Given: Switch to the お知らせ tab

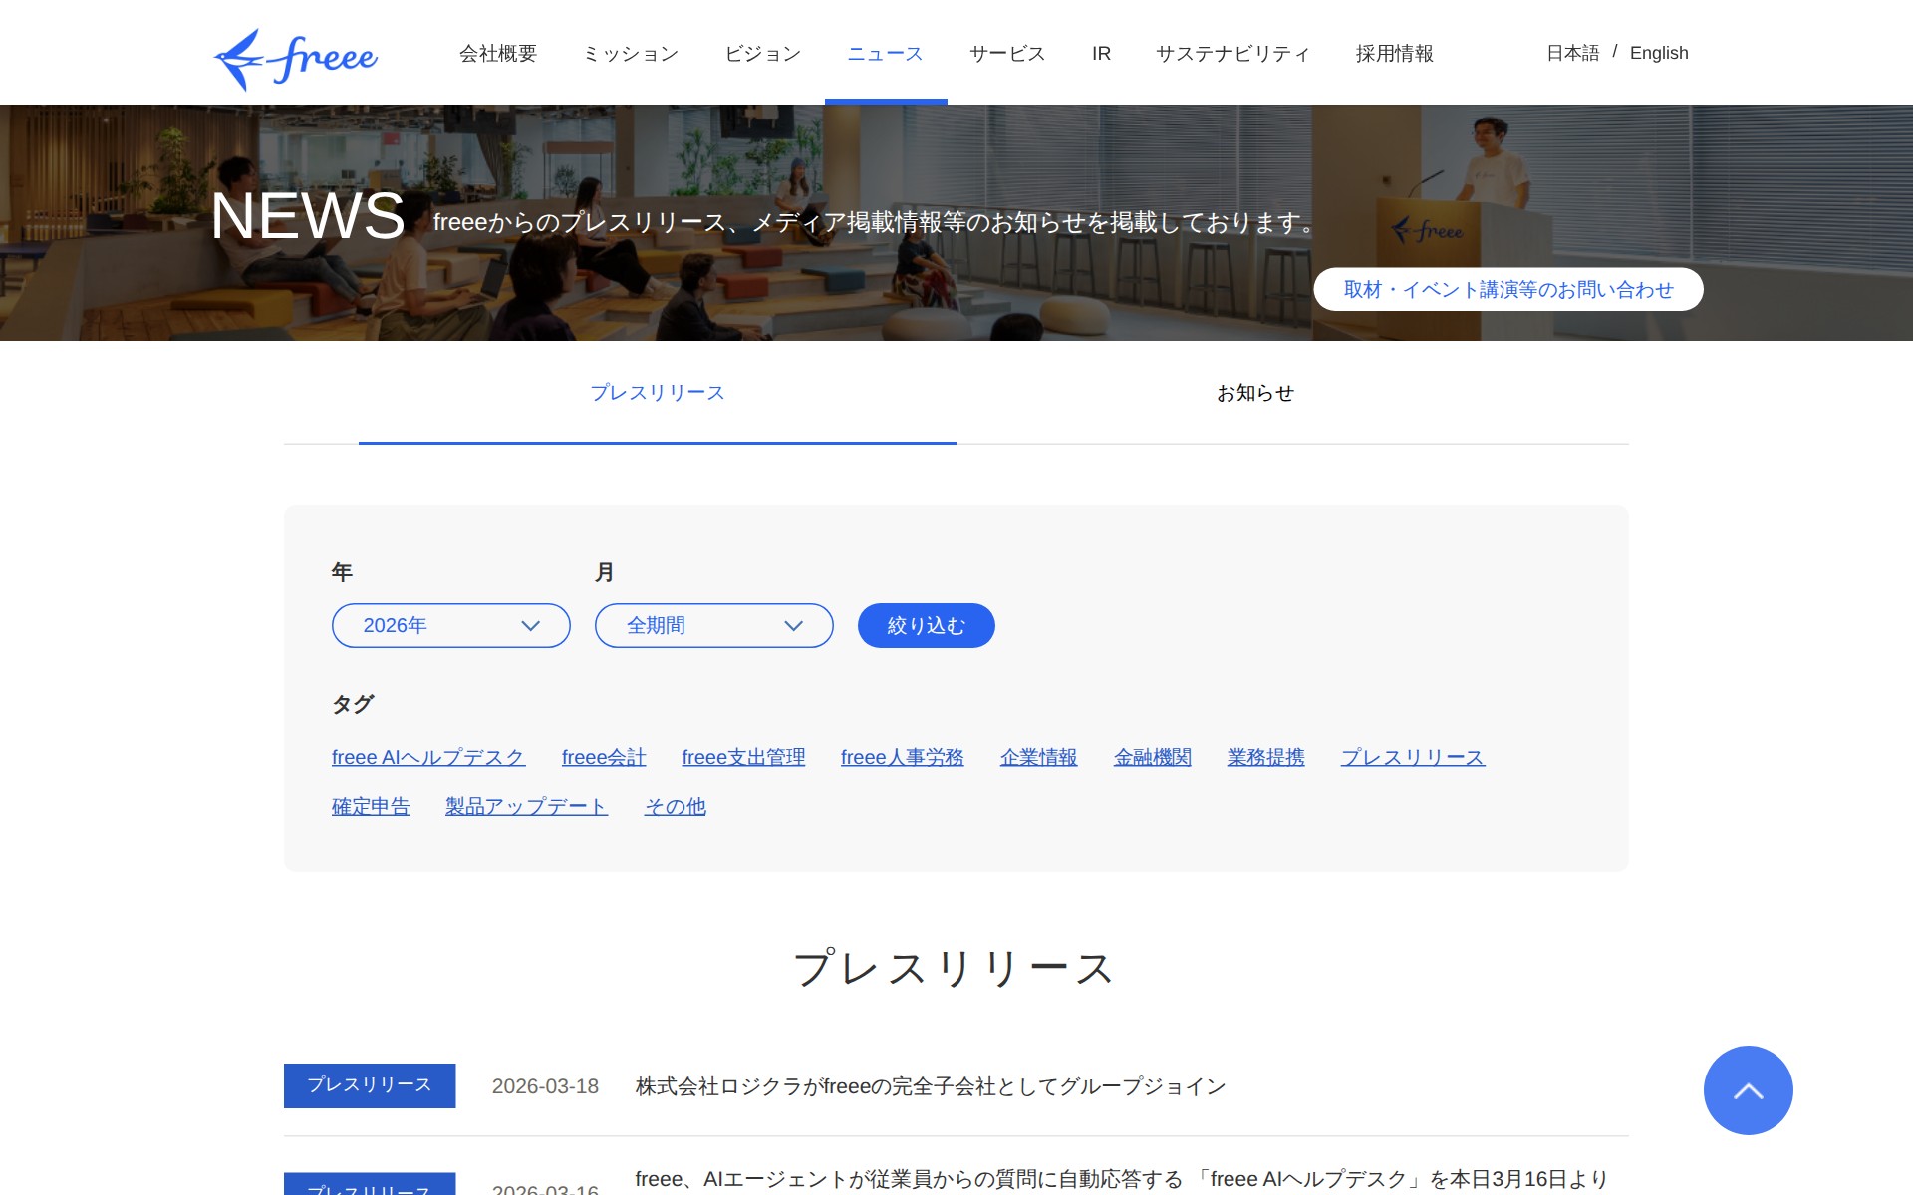Looking at the screenshot, I should (x=1253, y=393).
